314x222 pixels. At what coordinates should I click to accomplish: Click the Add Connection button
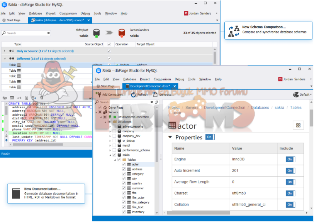pyautogui.click(x=110, y=94)
